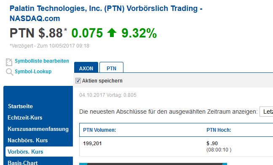Image resolution: width=273 pixels, height=165 pixels.
Task: Open the Zeitraum selection dropdown
Action: click(x=266, y=112)
